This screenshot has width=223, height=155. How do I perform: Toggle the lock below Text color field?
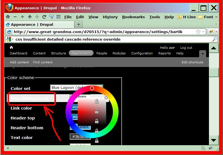[97, 141]
